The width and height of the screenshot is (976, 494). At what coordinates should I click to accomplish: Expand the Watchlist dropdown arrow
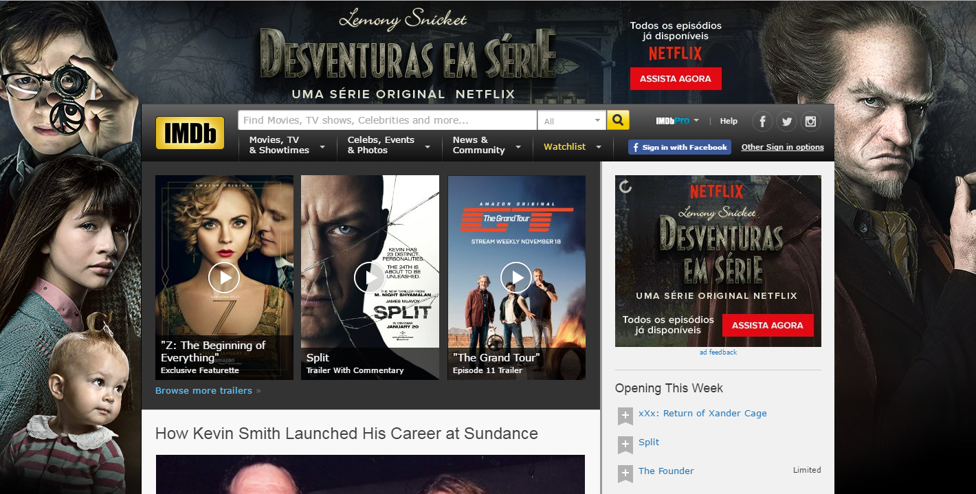(x=599, y=147)
